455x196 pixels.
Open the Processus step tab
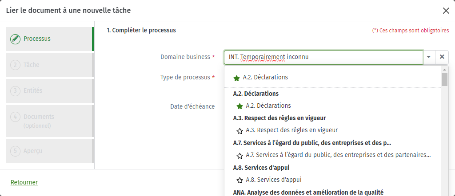point(49,39)
